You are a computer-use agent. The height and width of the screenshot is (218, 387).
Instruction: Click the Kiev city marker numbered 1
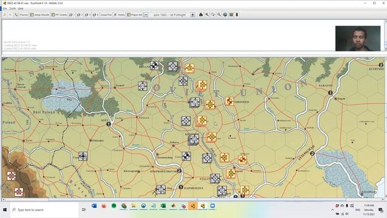coord(108,124)
